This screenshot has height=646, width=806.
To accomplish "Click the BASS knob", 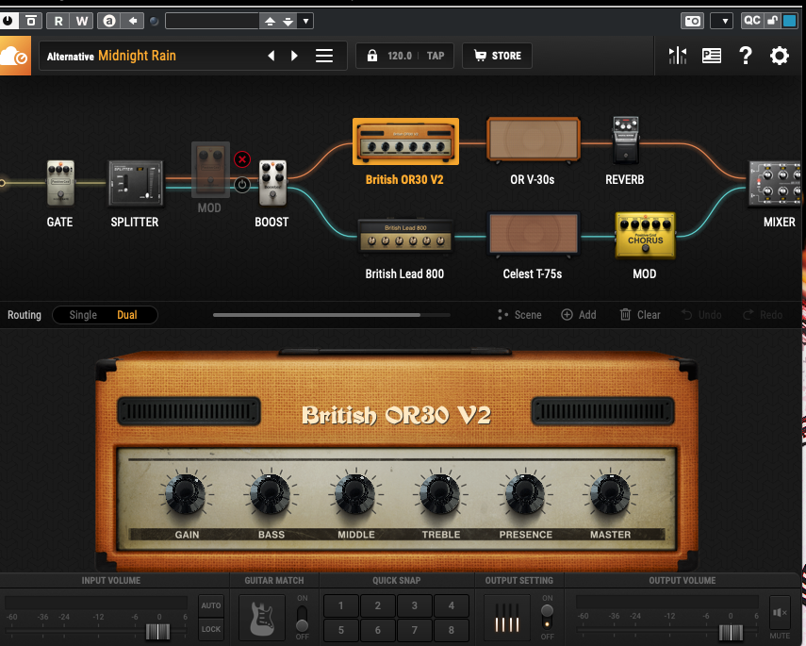I will (271, 493).
